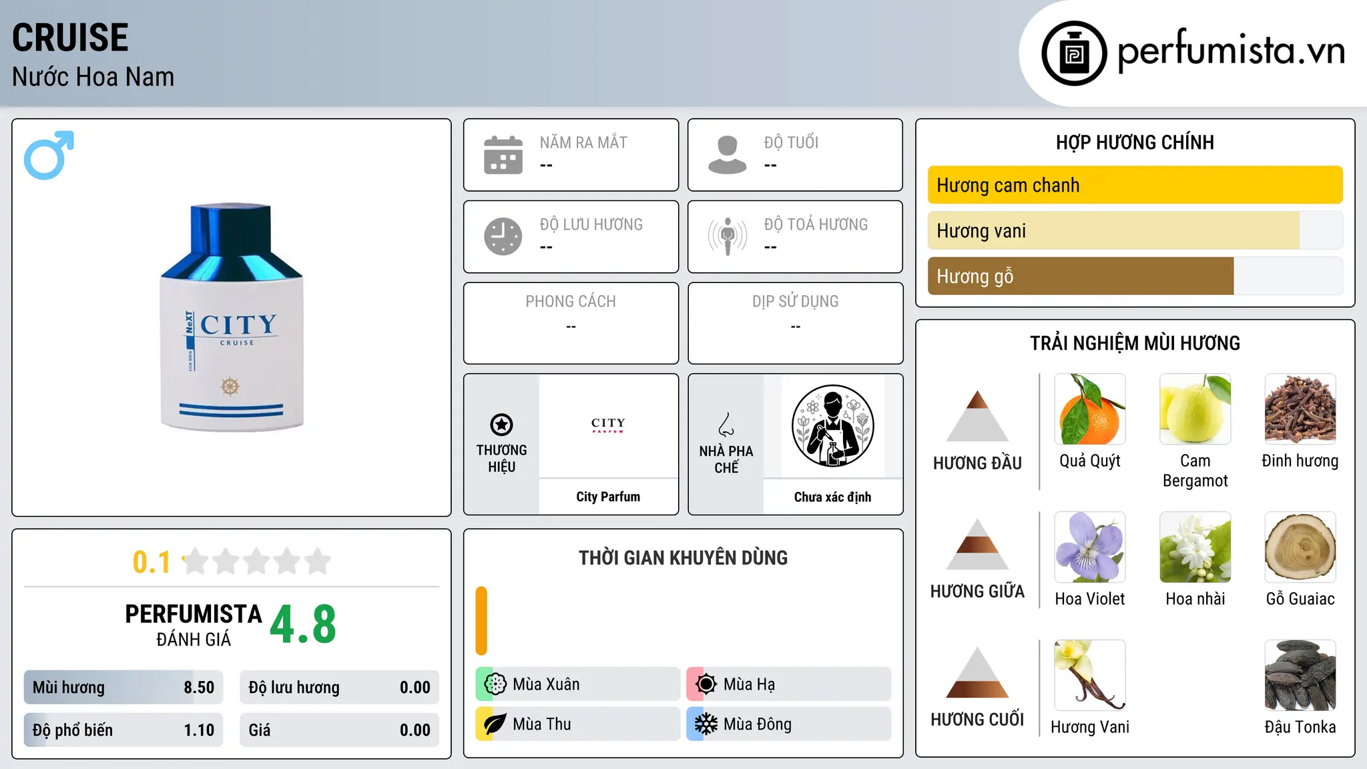The height and width of the screenshot is (769, 1367).
Task: Click the City Cruise perfume bottle photo
Action: coord(232,318)
